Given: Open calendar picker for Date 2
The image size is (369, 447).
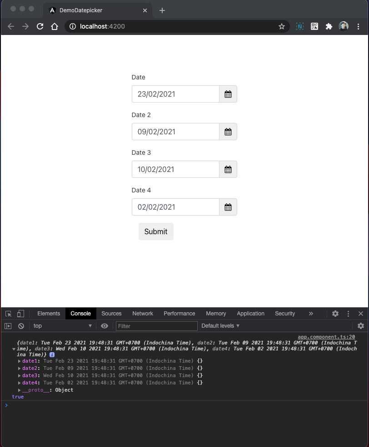Looking at the screenshot, I should tap(228, 132).
